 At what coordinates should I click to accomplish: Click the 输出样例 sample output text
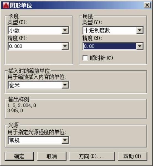coord(22,108)
